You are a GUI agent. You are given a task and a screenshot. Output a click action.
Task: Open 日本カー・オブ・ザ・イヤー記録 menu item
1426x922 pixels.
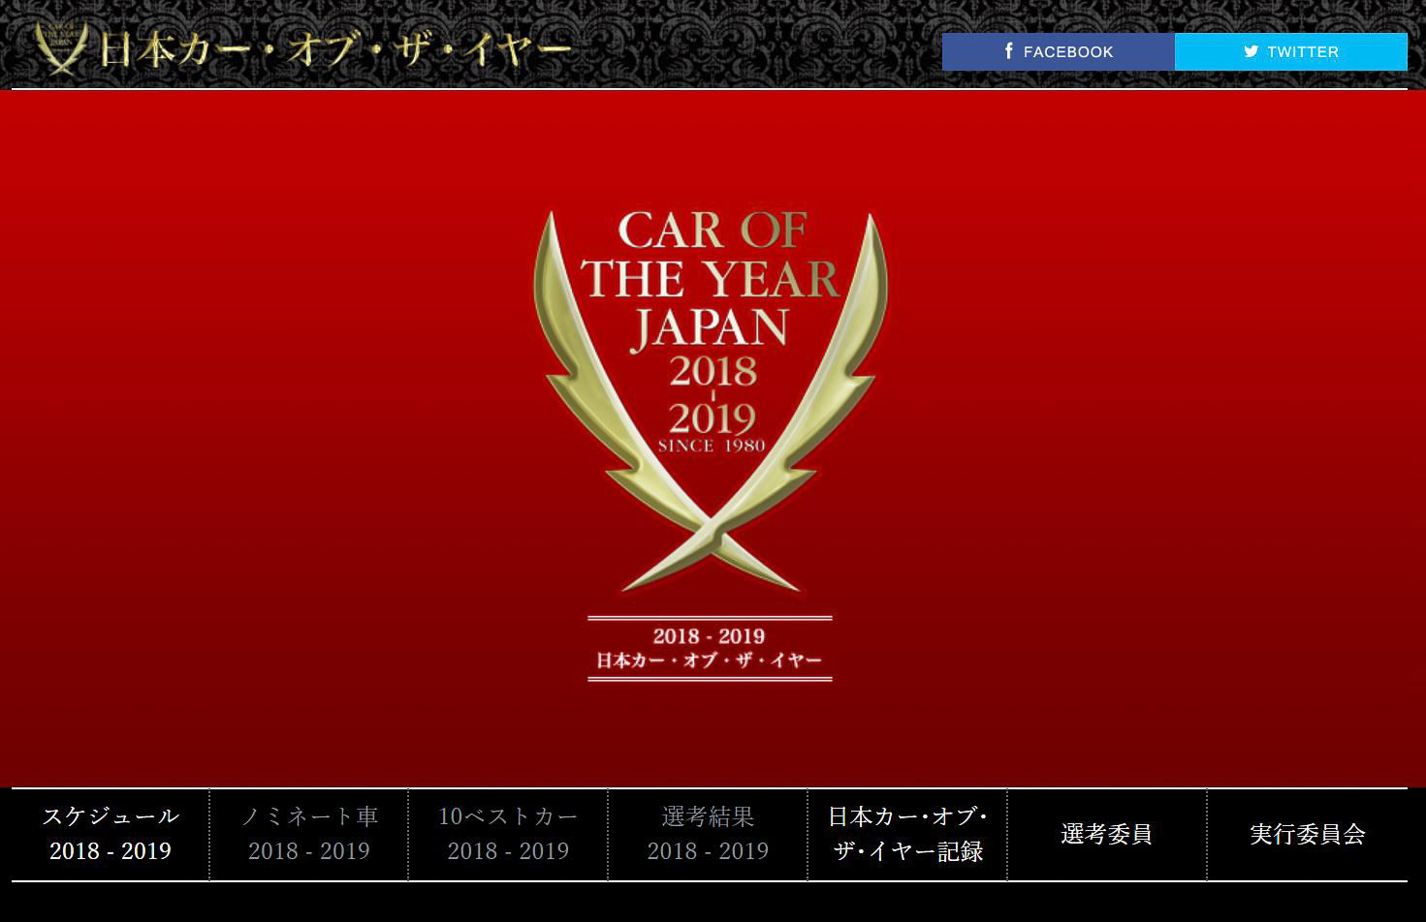pos(907,834)
